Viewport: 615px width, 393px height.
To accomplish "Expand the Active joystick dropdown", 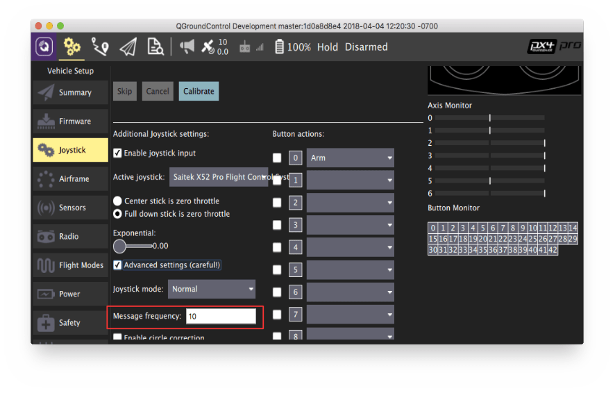I will [x=218, y=177].
